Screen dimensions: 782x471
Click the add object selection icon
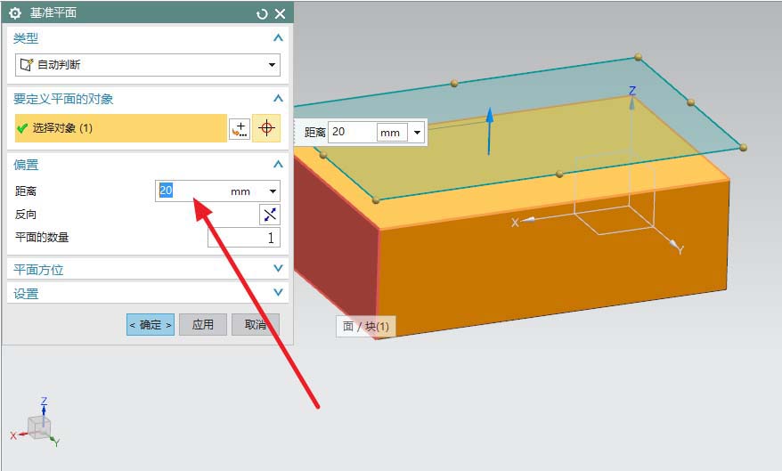[x=240, y=128]
